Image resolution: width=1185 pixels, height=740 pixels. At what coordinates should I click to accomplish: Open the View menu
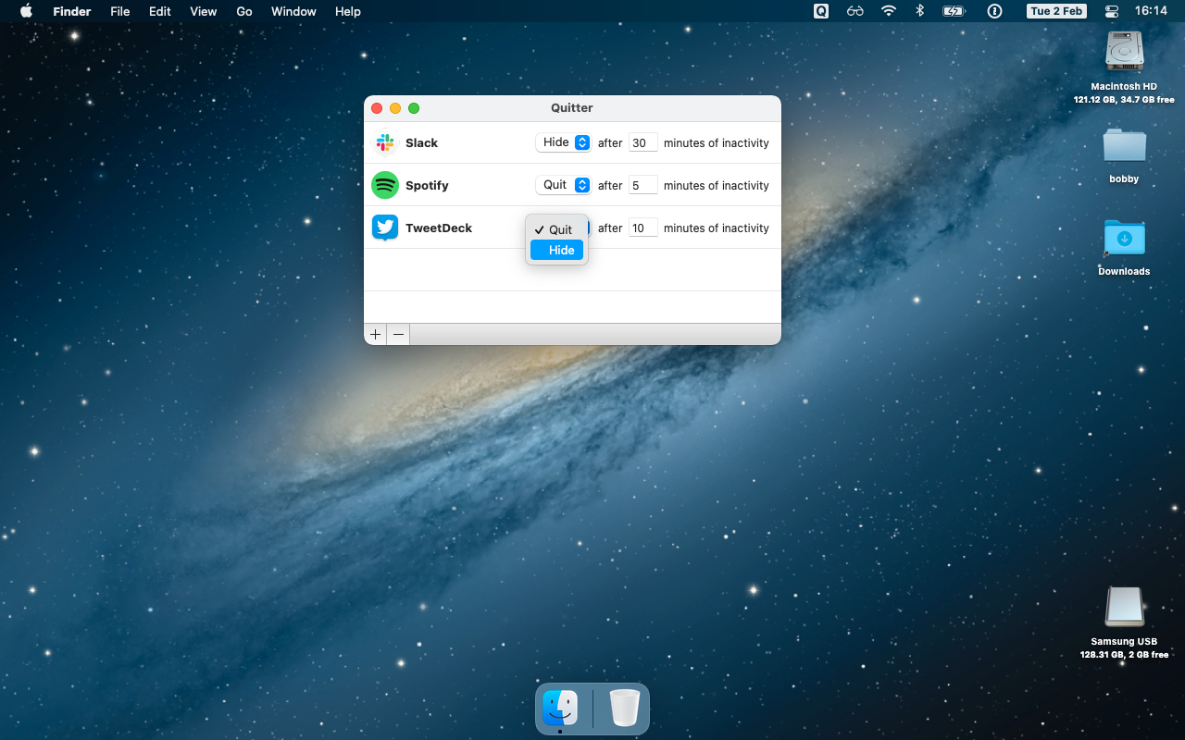coord(204,11)
